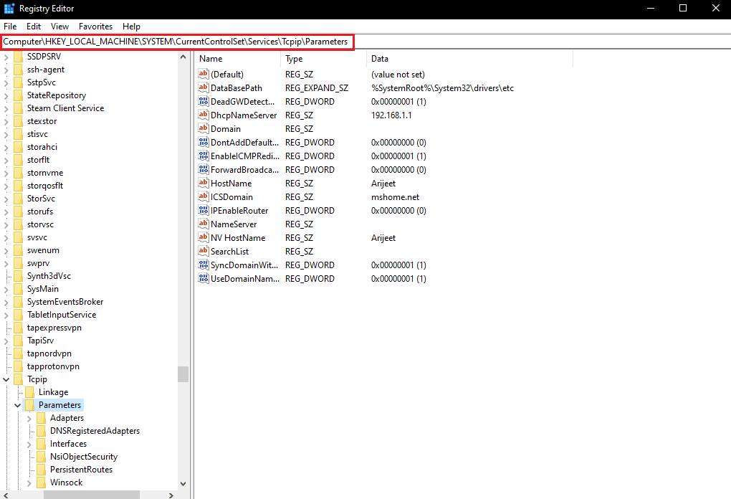Click the string icon beside ICSDomain

coord(204,196)
